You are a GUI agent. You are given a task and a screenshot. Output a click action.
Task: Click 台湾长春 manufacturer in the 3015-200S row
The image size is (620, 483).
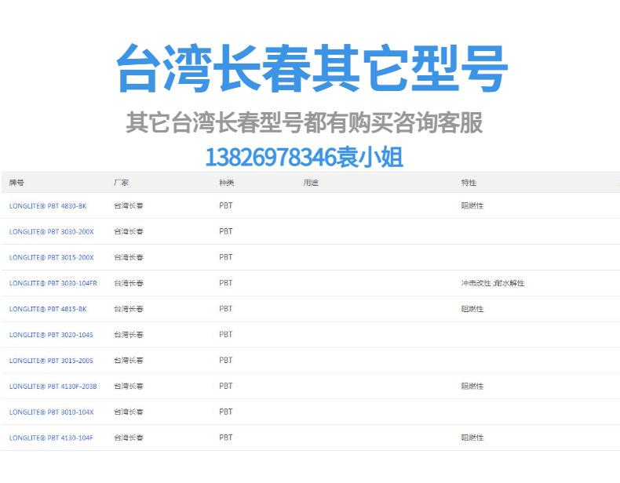[129, 360]
